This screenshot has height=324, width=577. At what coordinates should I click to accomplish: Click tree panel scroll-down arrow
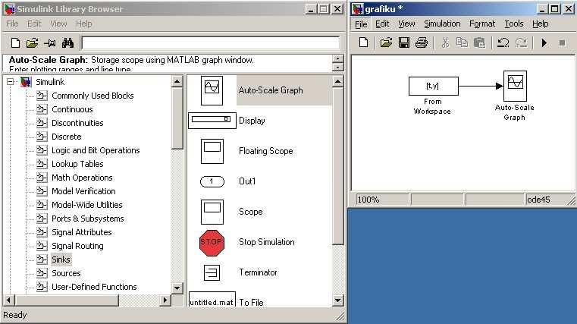pos(177,288)
